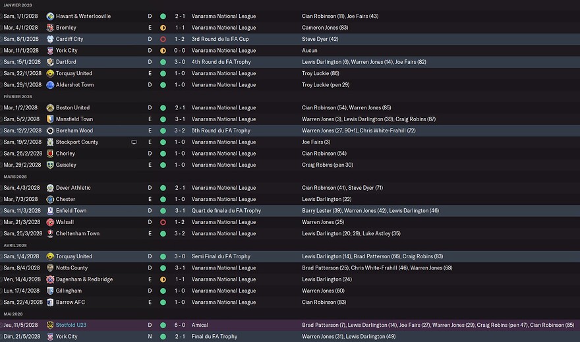Open Cardiff City team name
The image size is (580, 342).
point(70,39)
